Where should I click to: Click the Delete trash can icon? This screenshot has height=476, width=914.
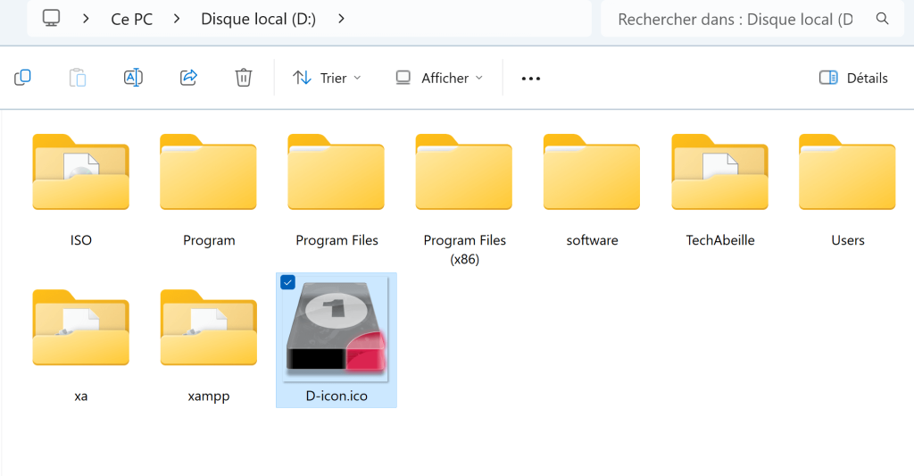[x=244, y=78]
